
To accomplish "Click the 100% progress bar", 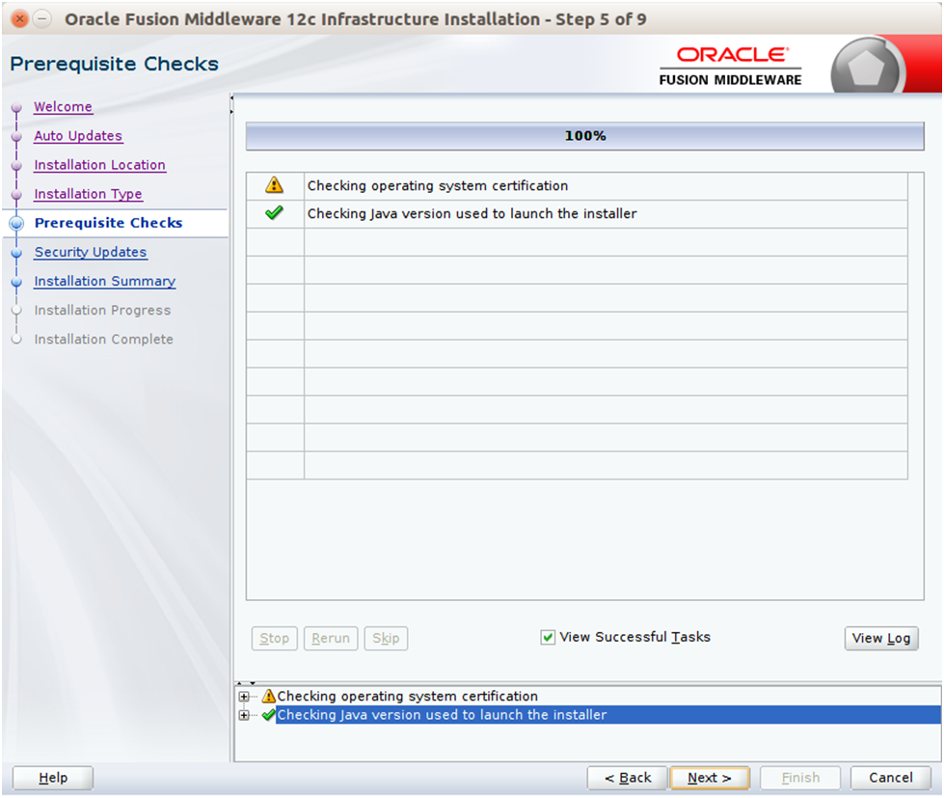I will click(x=584, y=136).
